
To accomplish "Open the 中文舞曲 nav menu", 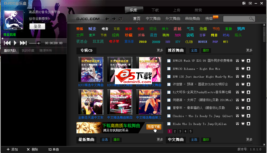I will click(153, 19).
